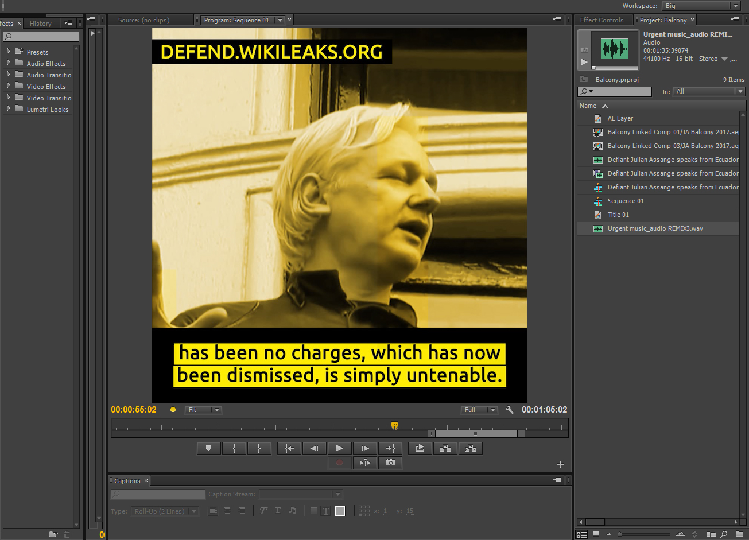Viewport: 749px width, 540px height.
Task: Open the 'In: All' search scope dropdown
Action: [x=709, y=91]
